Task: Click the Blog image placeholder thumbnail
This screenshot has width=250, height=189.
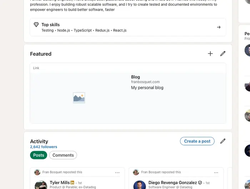Action: tap(79, 98)
